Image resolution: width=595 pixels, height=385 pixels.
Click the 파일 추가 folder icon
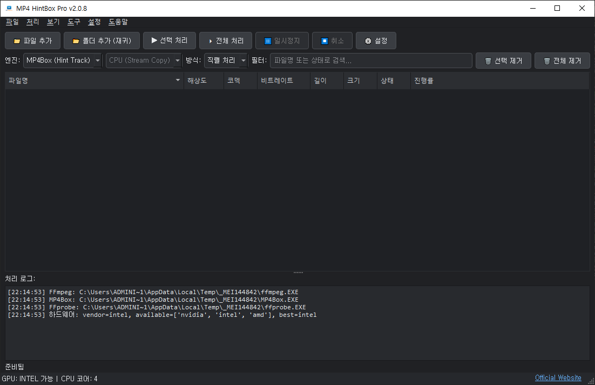click(x=17, y=41)
